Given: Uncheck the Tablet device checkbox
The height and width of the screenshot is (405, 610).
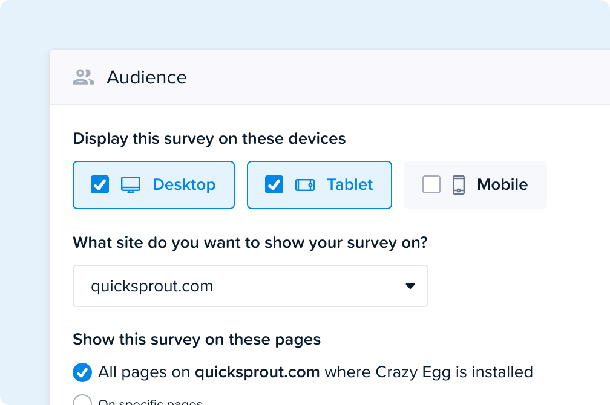Looking at the screenshot, I should 274,184.
